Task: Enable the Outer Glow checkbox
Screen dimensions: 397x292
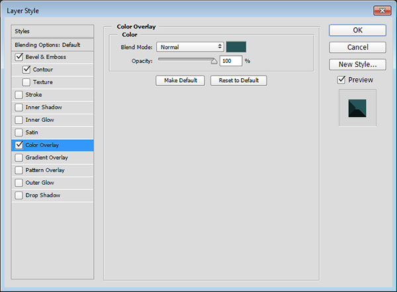Action: pos(19,183)
